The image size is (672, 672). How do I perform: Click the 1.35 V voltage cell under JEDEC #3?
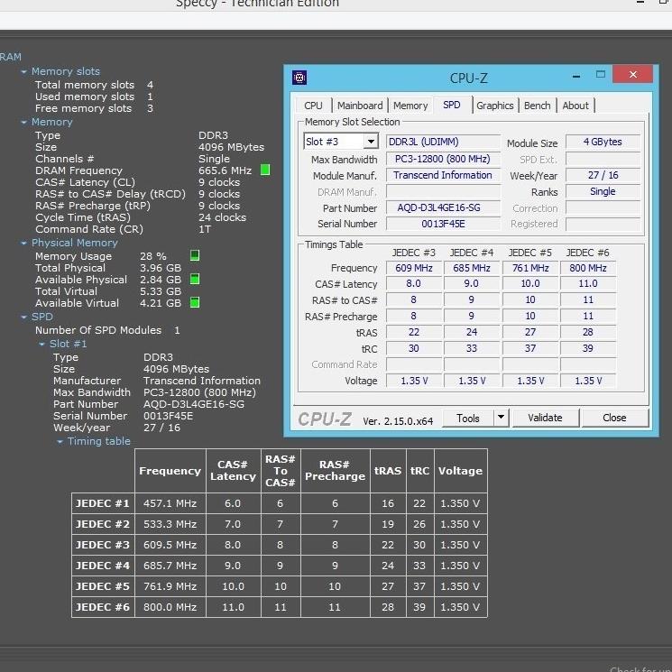413,381
